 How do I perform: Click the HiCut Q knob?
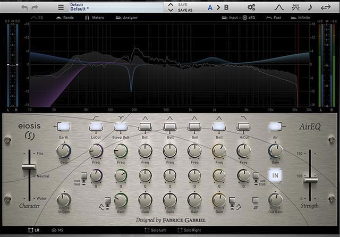tap(243, 175)
